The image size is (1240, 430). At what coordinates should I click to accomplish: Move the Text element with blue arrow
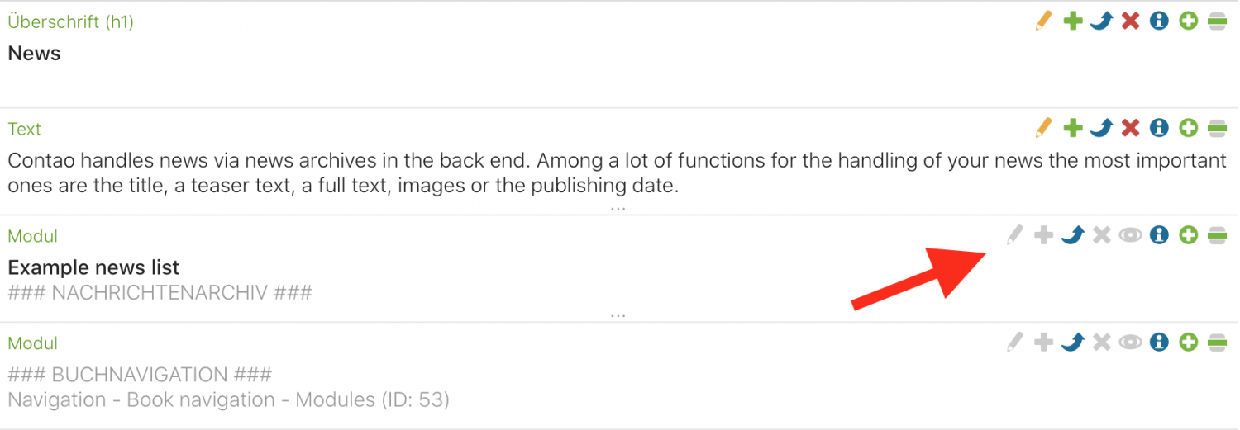point(1101,128)
